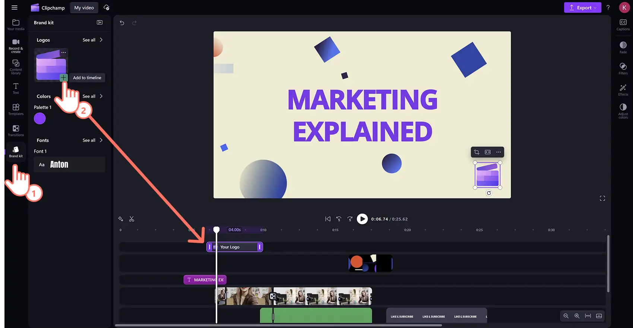This screenshot has height=328, width=633.
Task: Select the brand logo thumbnail
Action: (51, 65)
